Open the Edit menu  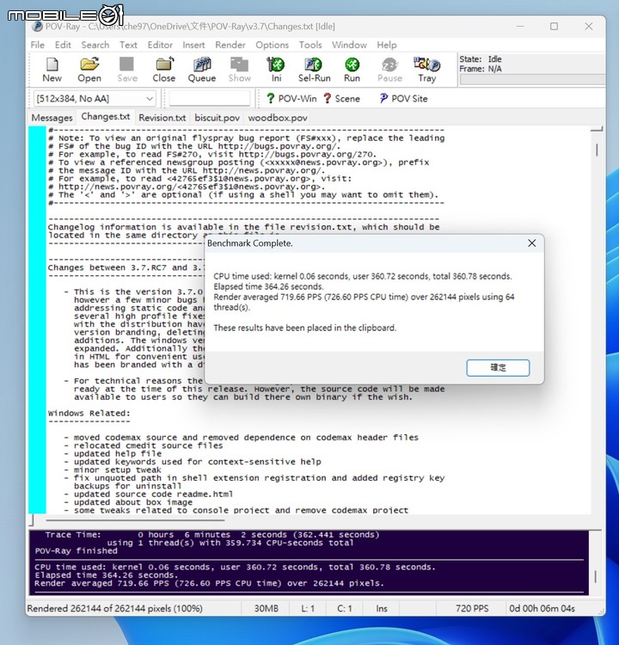click(63, 45)
